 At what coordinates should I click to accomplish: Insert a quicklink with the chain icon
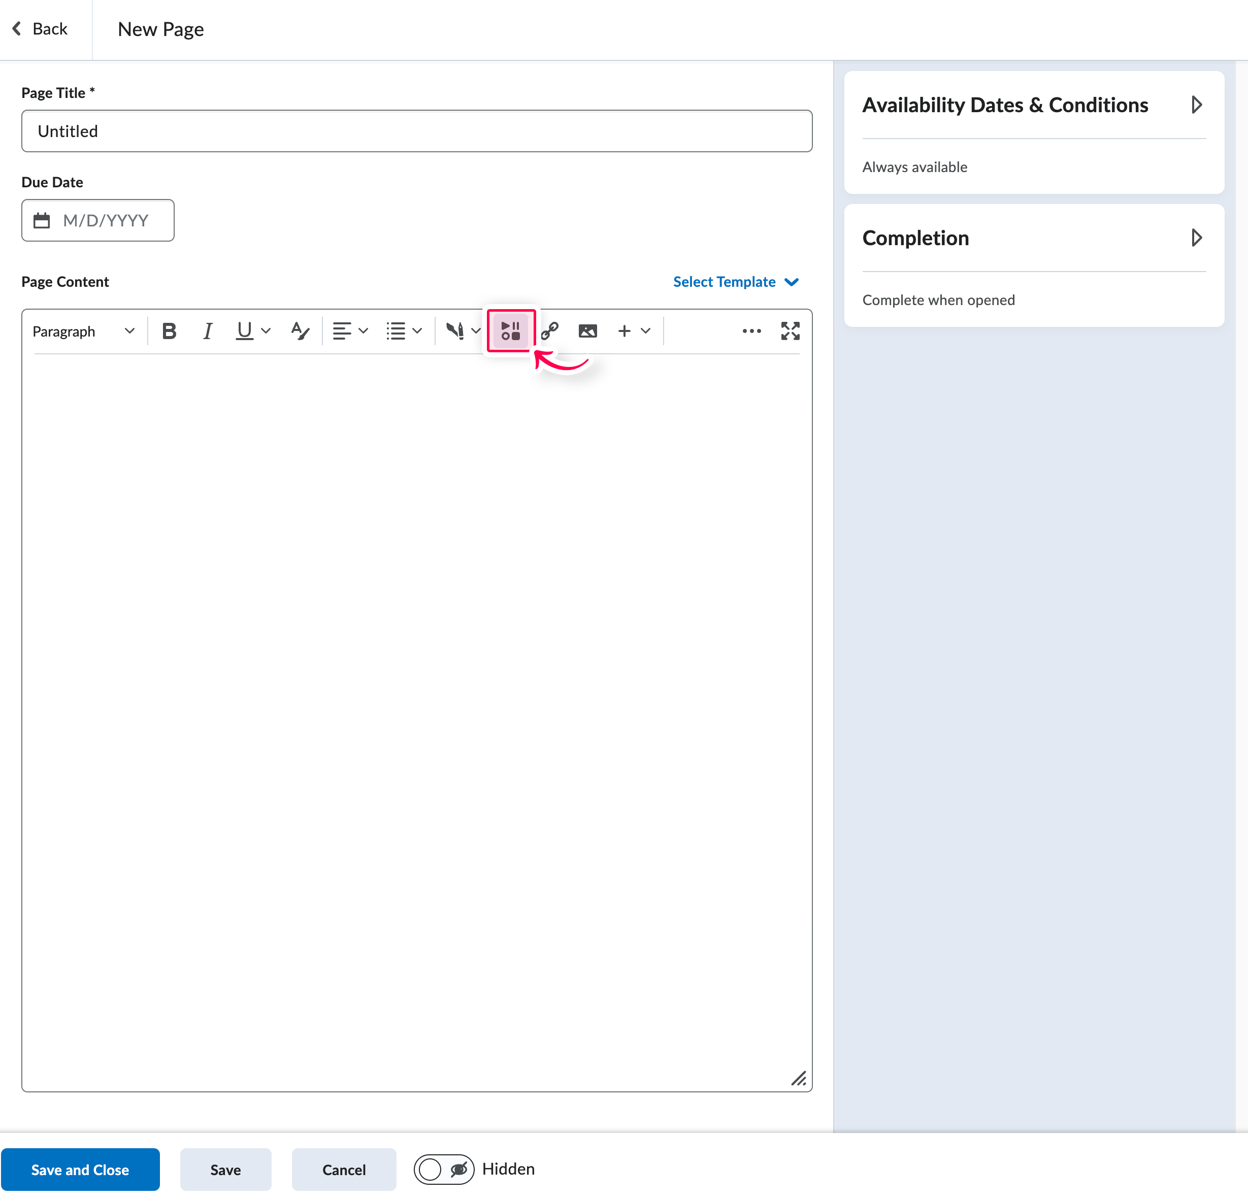point(549,331)
